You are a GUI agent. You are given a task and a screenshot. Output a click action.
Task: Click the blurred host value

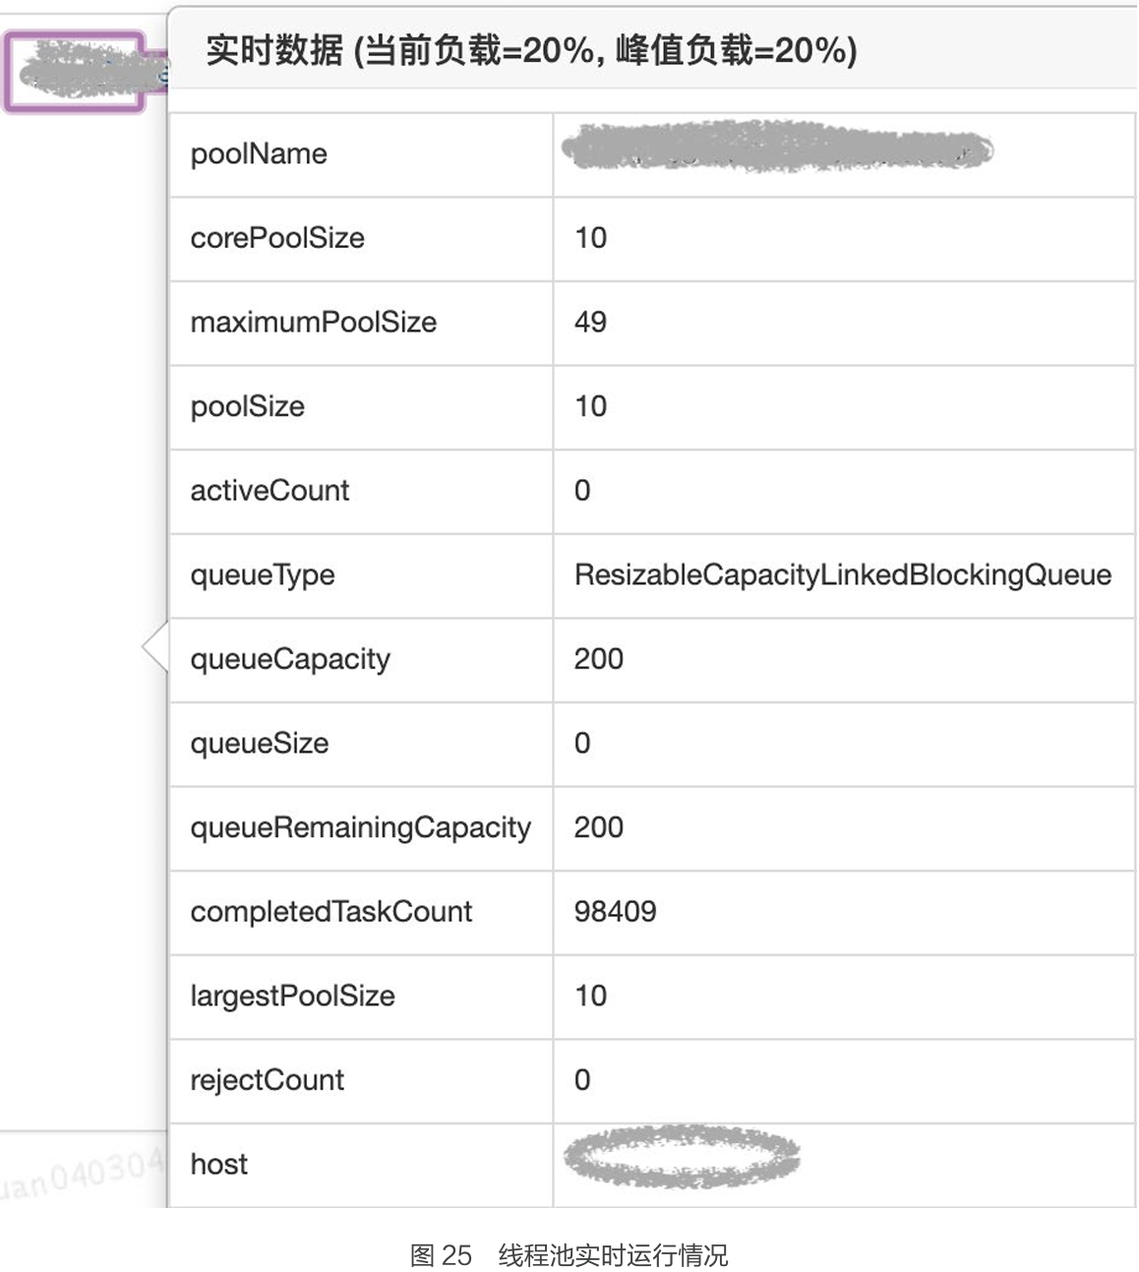(x=682, y=1156)
